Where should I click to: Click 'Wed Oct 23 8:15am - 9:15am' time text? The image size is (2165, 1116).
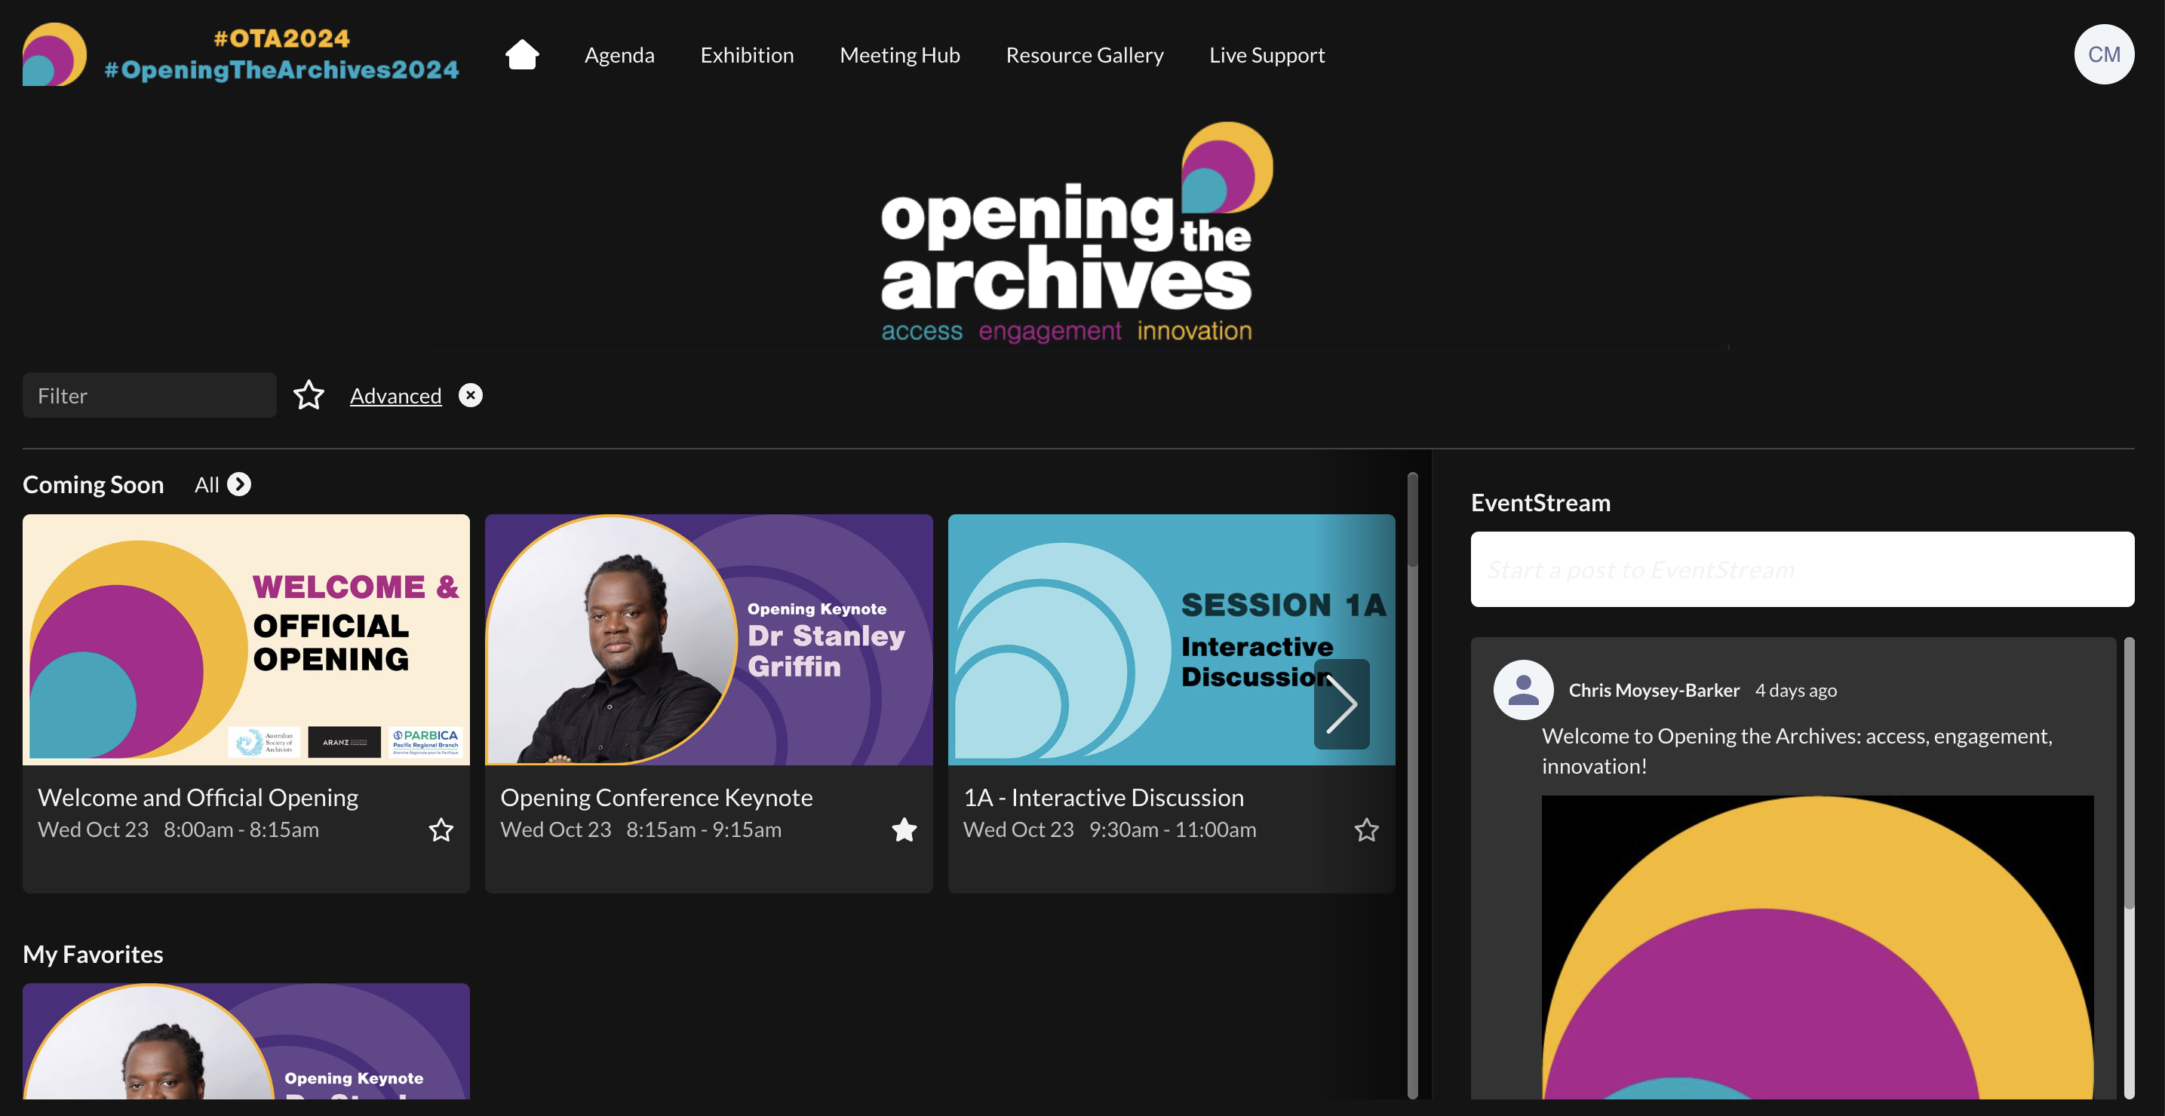click(641, 829)
